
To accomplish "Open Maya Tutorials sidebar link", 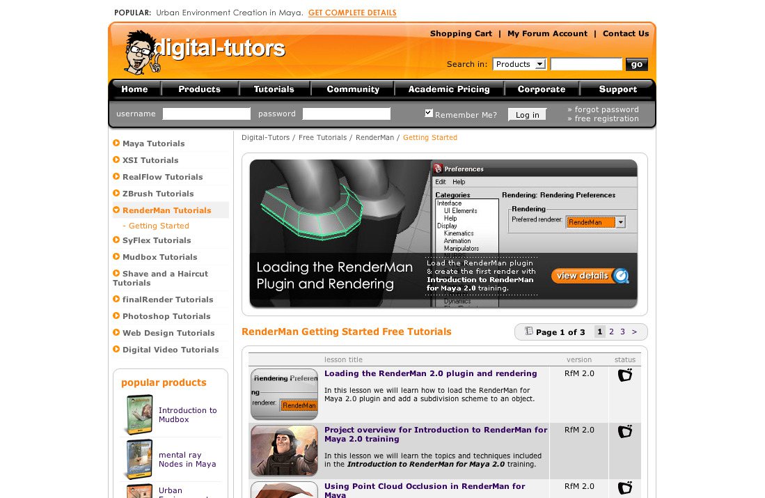I will point(154,143).
